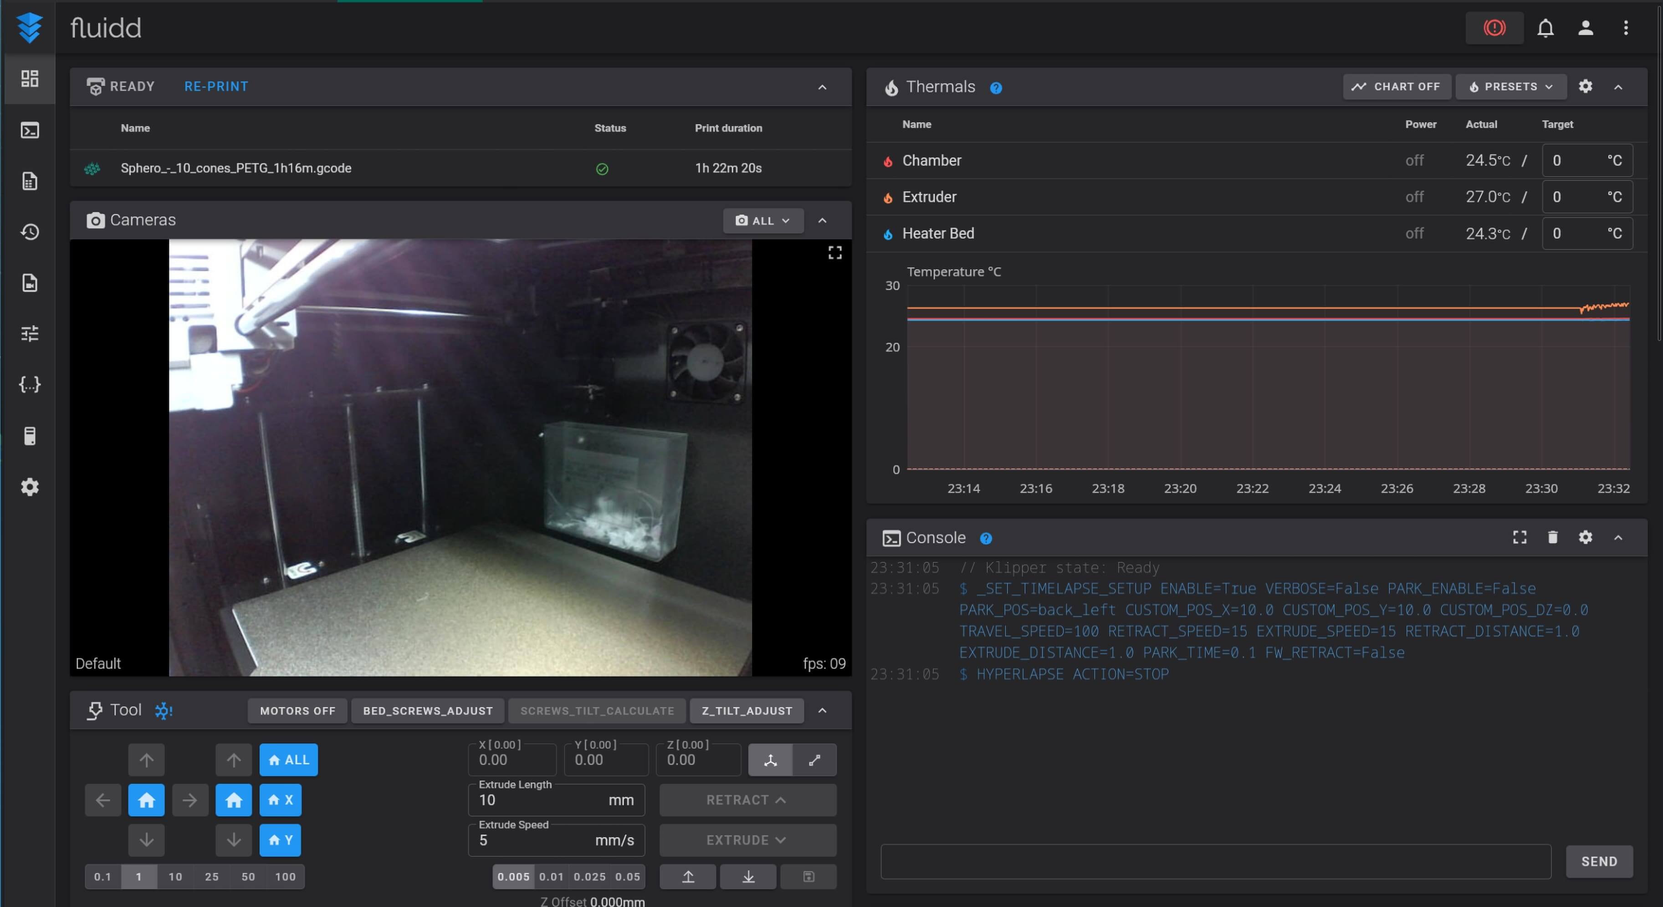Viewport: 1663px width, 907px height.
Task: Toggle the temperature chart off
Action: (x=1397, y=87)
